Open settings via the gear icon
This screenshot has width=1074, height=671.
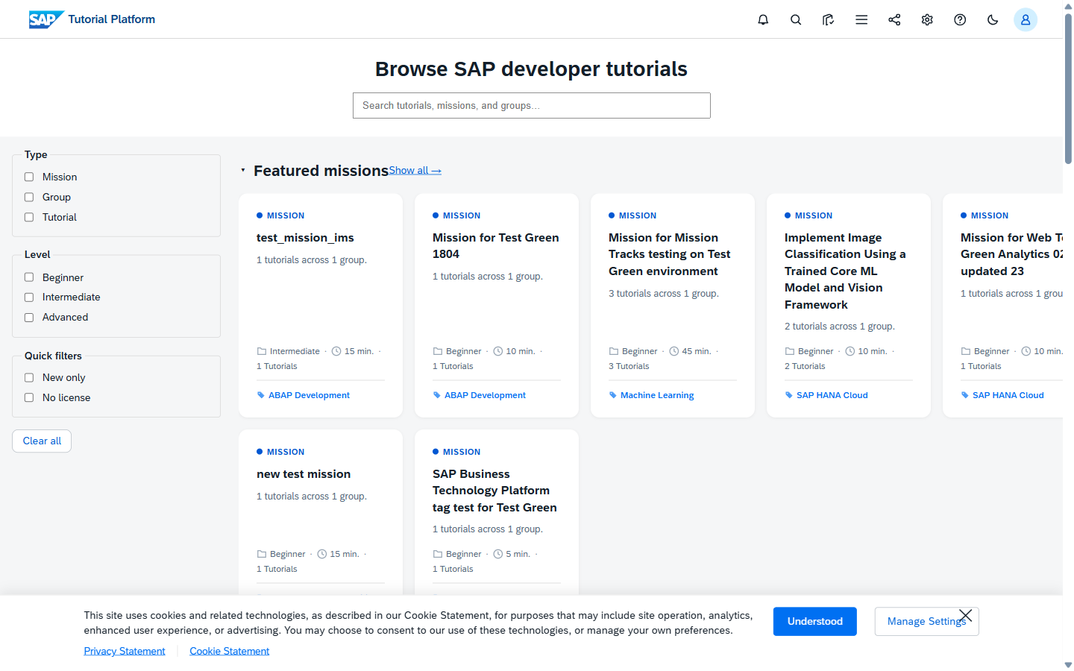coord(927,20)
